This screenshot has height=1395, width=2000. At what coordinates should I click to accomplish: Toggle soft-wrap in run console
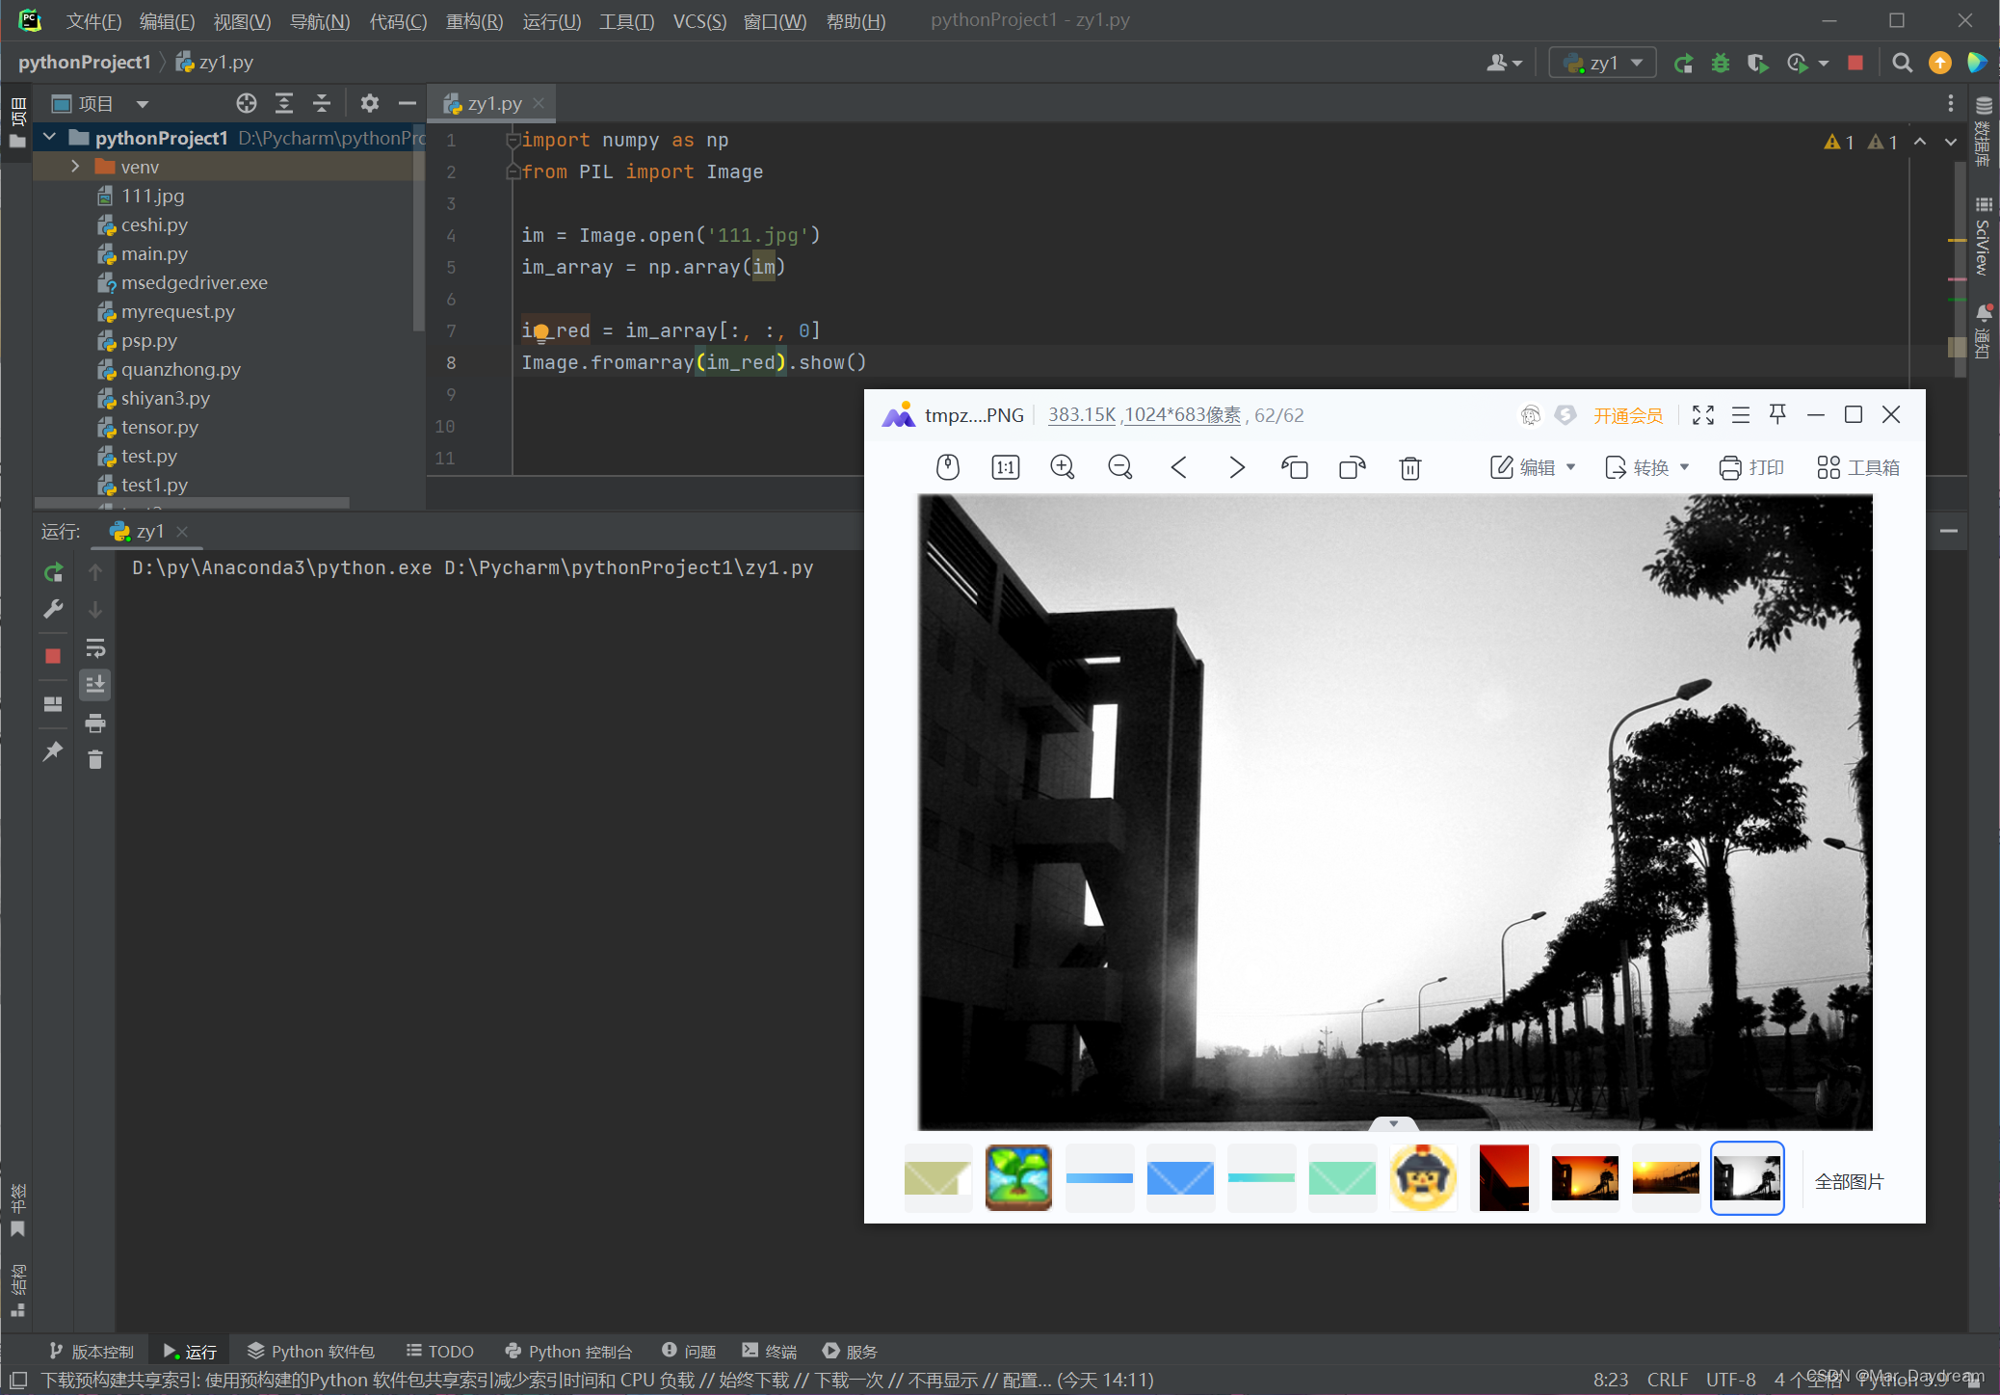tap(95, 647)
